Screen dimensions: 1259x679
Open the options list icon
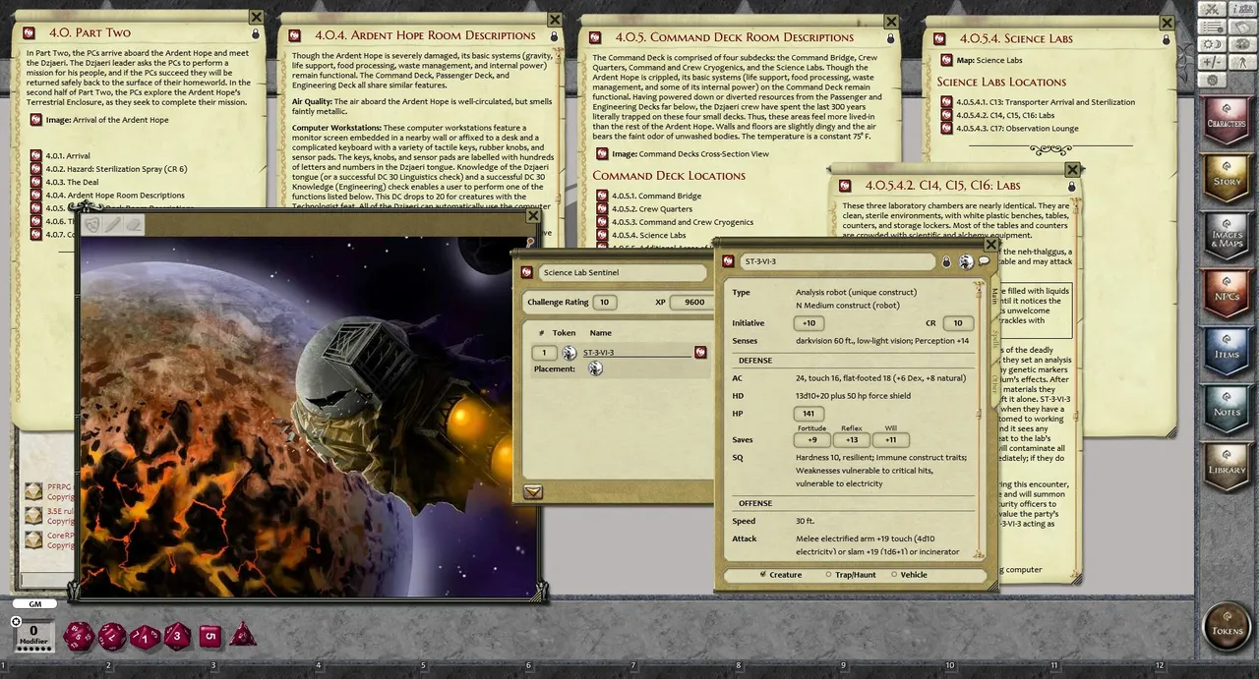1212,27
